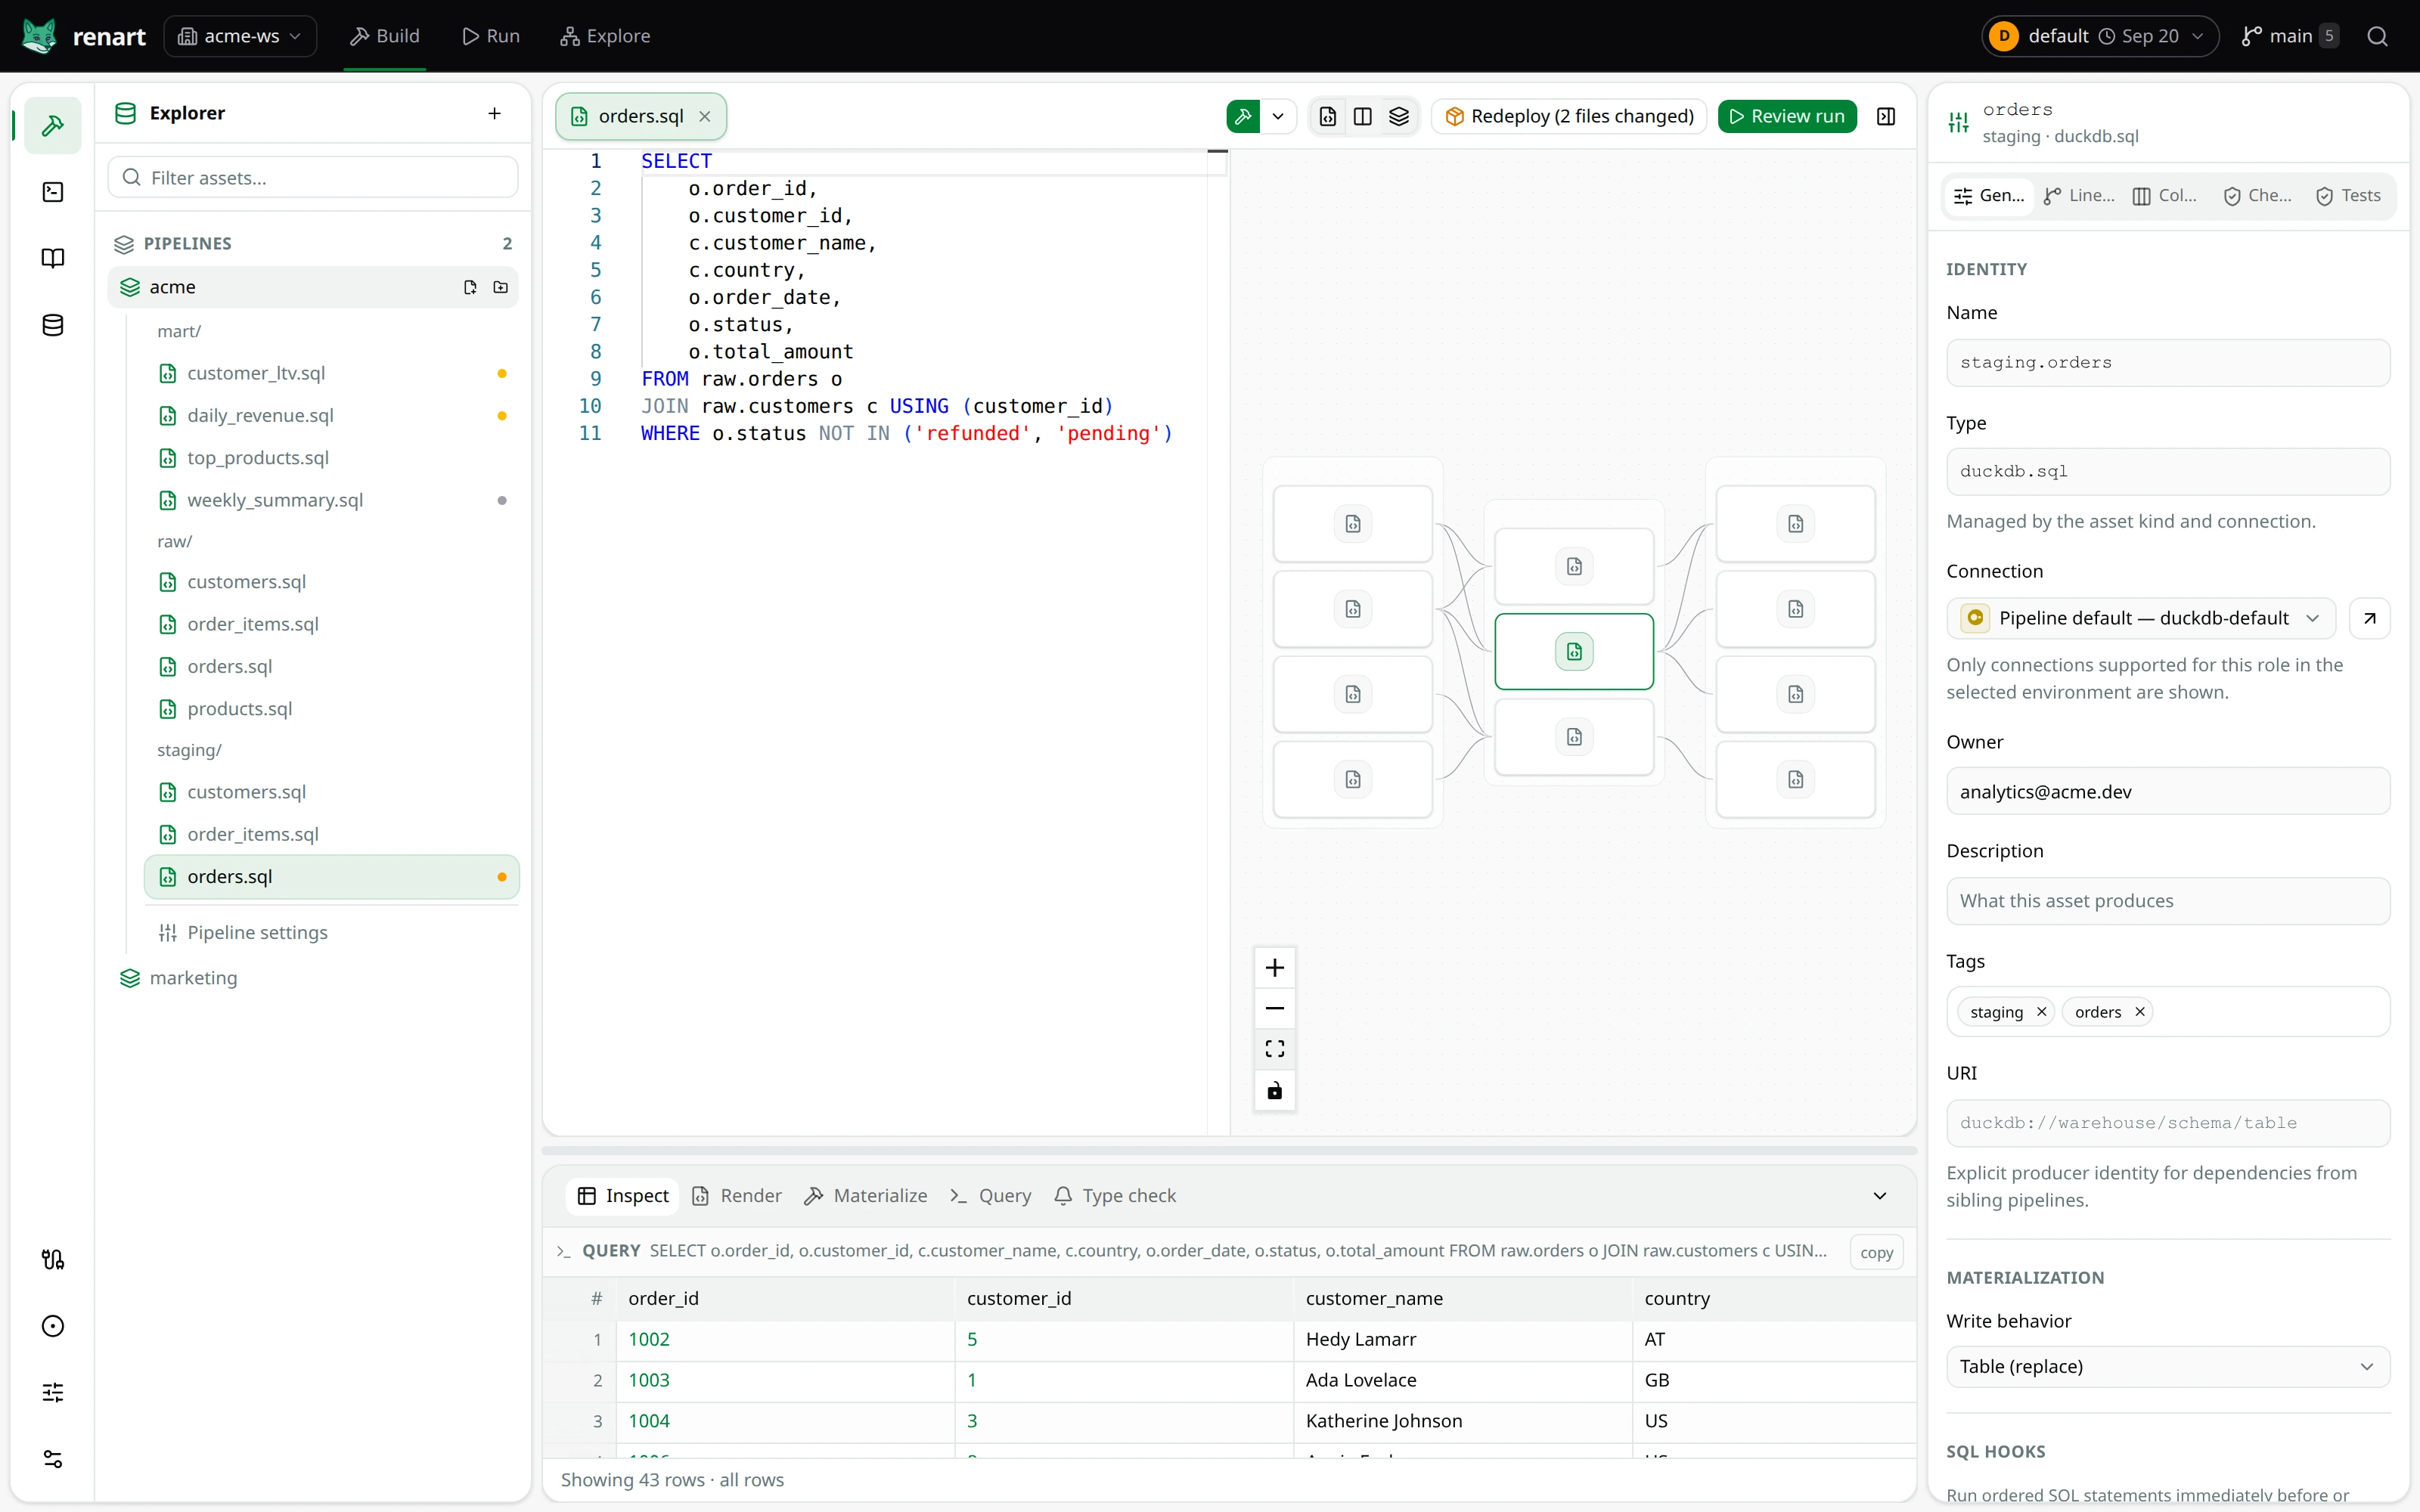Expand materialize options chevron dropdown
The image size is (2420, 1512).
[x=1278, y=116]
